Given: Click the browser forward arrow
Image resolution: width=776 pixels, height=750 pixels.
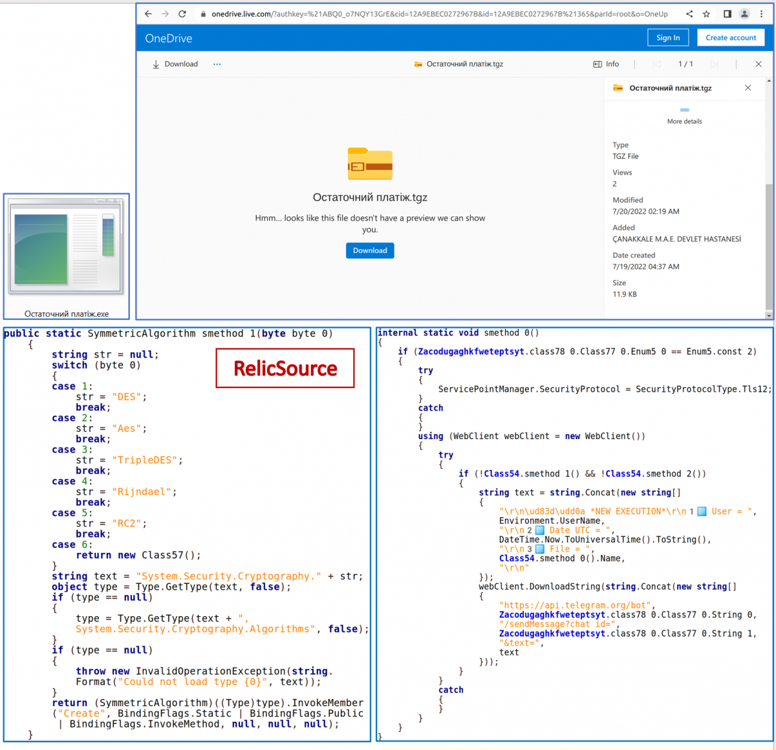Looking at the screenshot, I should [166, 14].
